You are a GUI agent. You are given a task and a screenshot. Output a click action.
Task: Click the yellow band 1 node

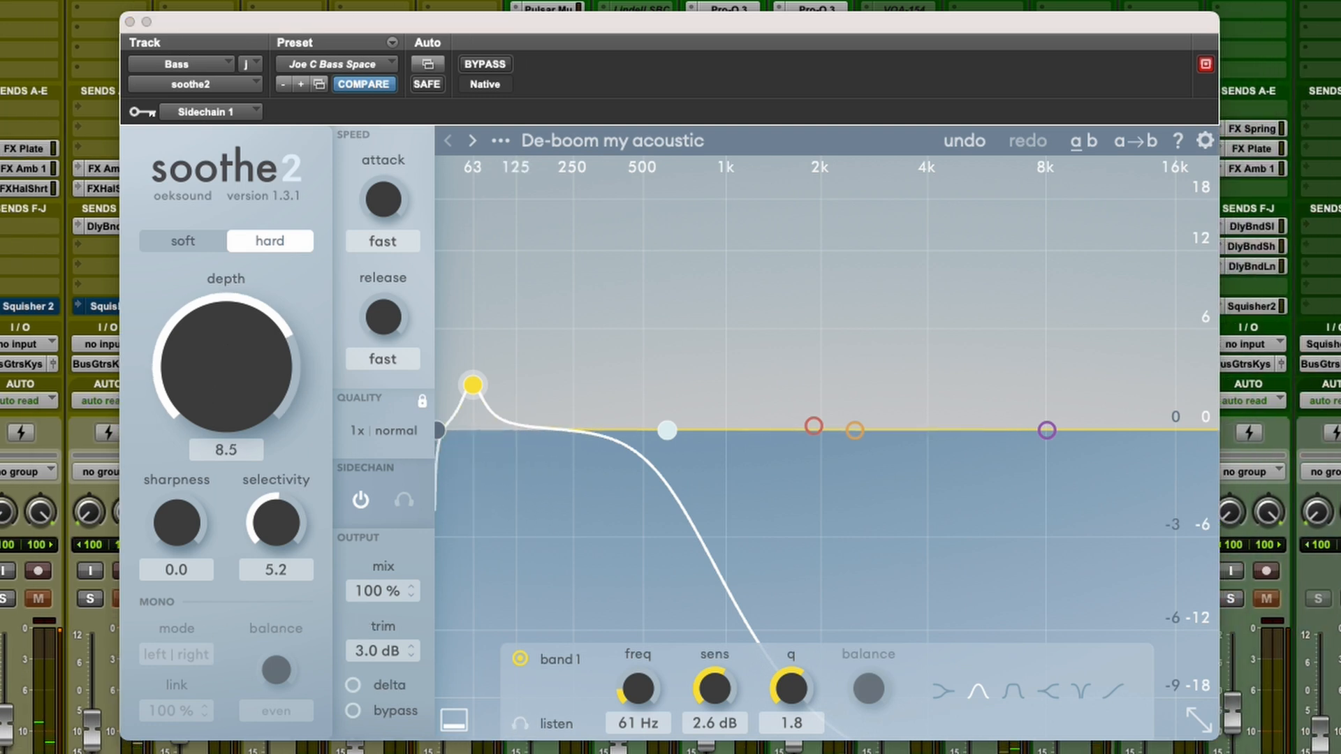pos(473,385)
